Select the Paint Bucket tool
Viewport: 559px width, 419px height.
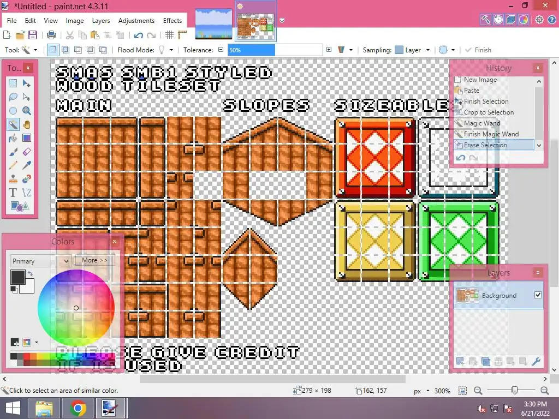[13, 138]
